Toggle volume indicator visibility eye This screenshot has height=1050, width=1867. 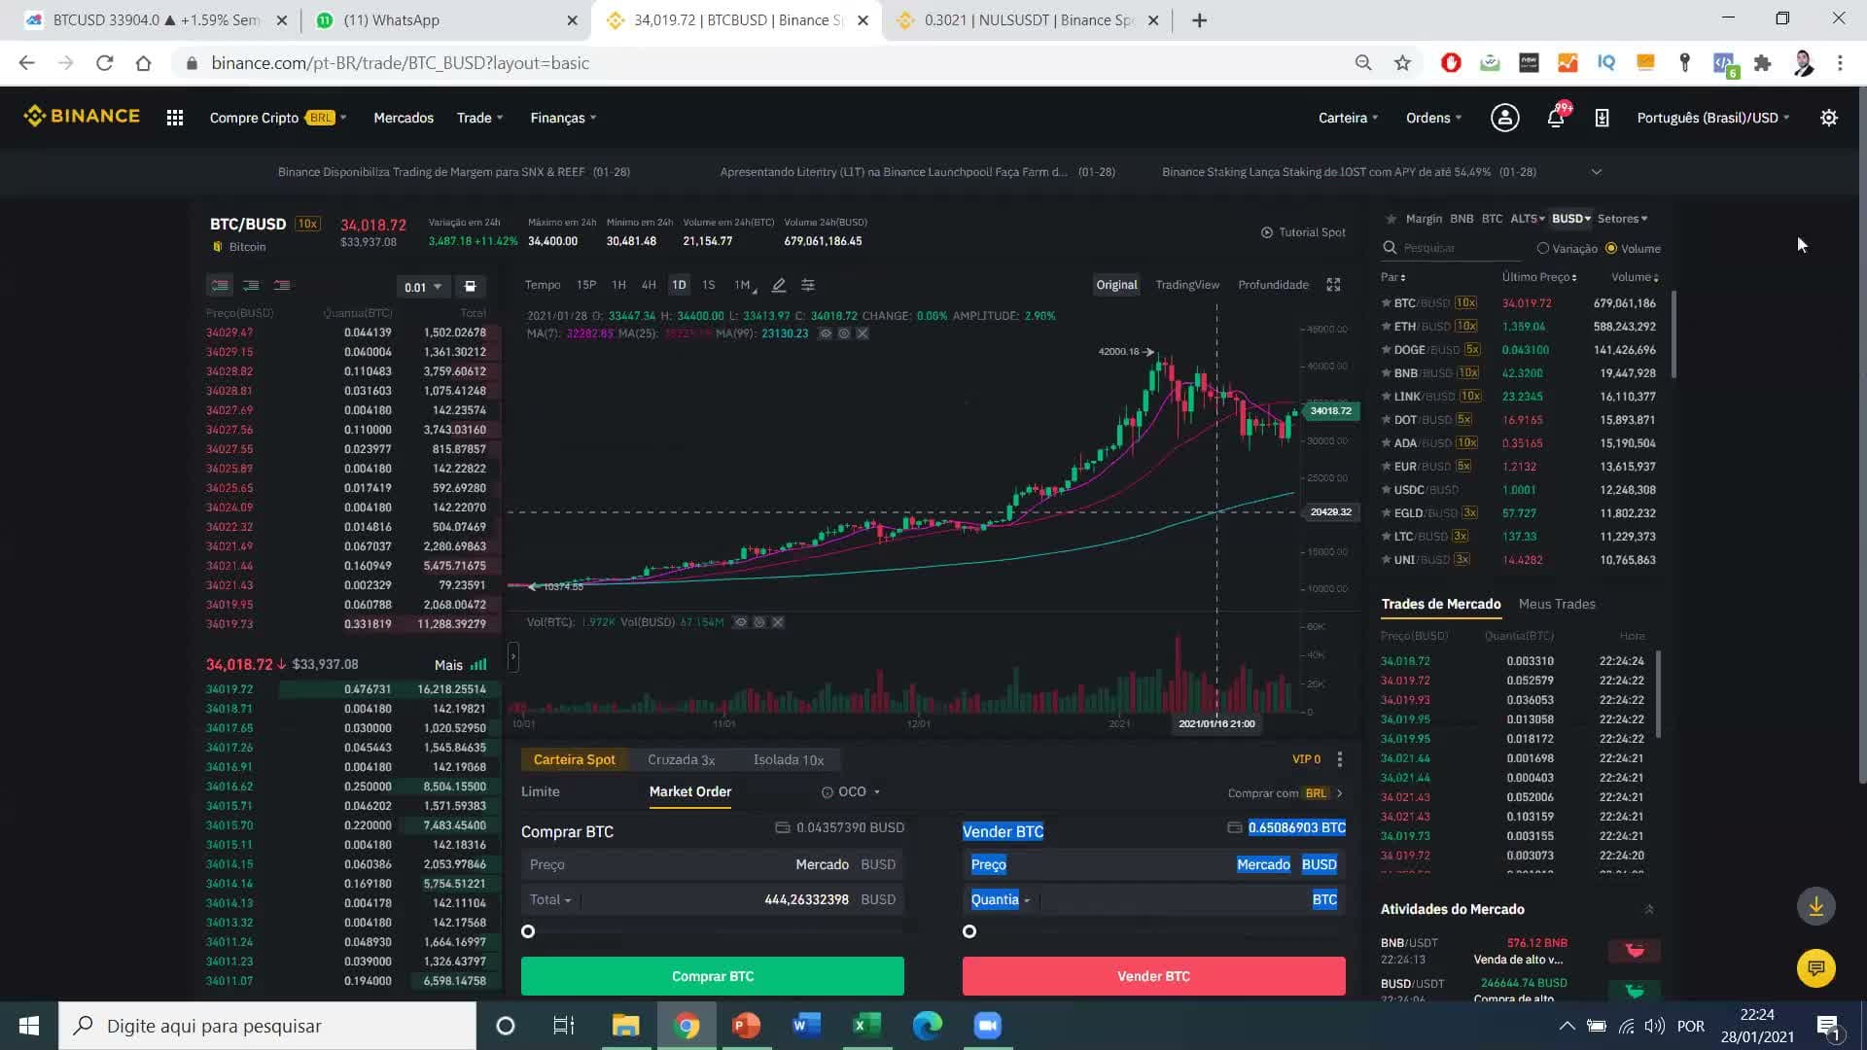(x=741, y=622)
